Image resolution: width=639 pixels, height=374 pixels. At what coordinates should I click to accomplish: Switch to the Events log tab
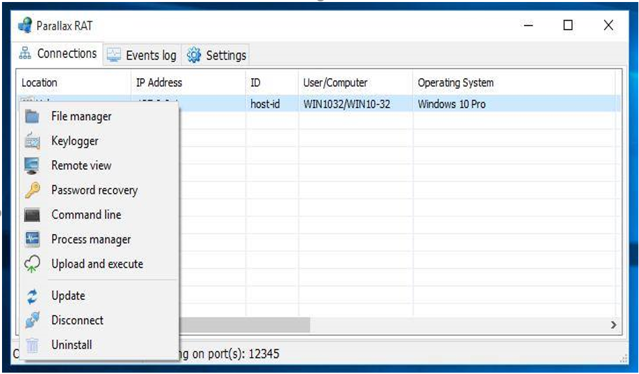142,55
